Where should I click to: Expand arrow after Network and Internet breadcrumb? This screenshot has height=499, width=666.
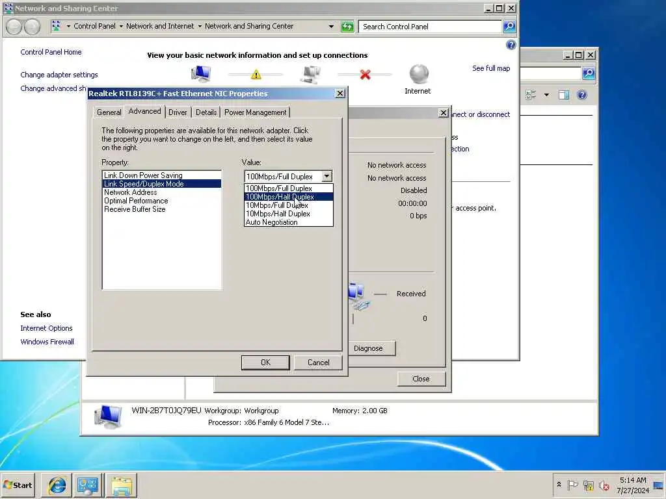pos(200,26)
